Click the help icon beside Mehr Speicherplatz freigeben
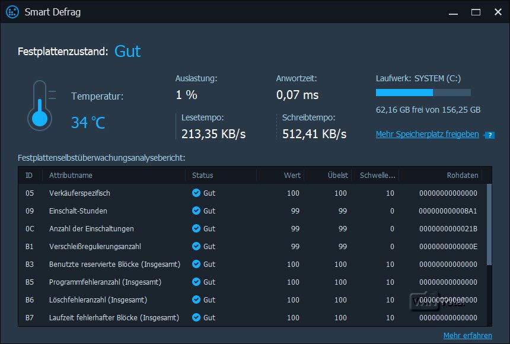The width and height of the screenshot is (510, 344). click(489, 135)
